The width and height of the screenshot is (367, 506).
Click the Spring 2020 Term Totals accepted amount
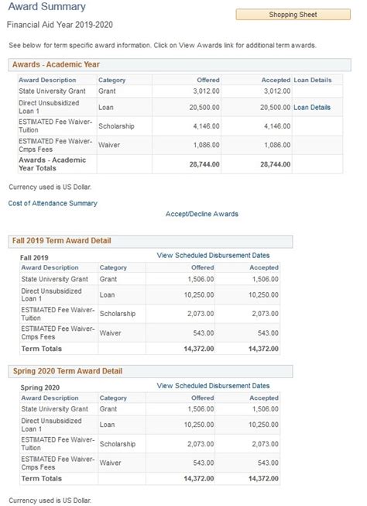pyautogui.click(x=263, y=479)
